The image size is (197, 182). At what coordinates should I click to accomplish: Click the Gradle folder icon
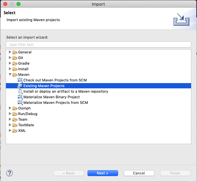(15, 63)
